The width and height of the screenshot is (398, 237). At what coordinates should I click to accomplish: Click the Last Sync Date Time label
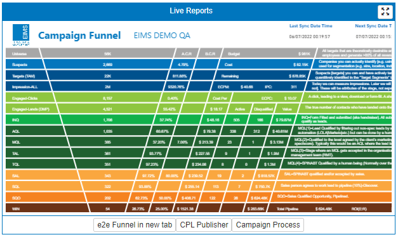pos(310,26)
